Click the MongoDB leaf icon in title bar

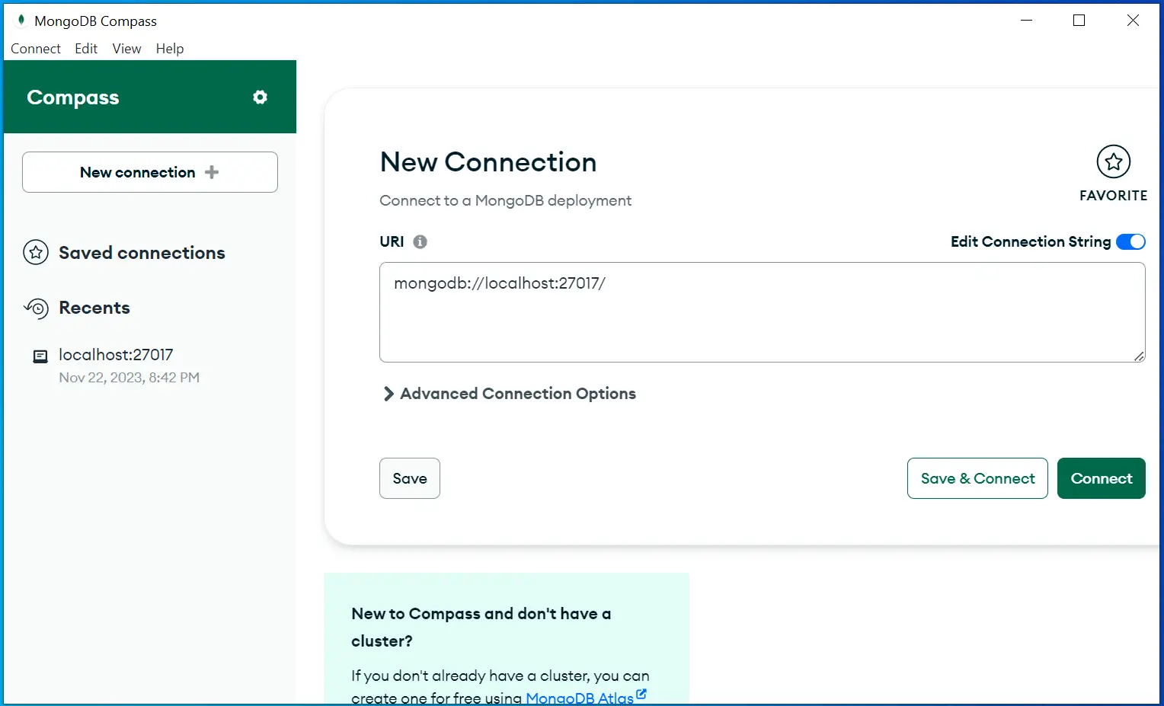tap(21, 20)
